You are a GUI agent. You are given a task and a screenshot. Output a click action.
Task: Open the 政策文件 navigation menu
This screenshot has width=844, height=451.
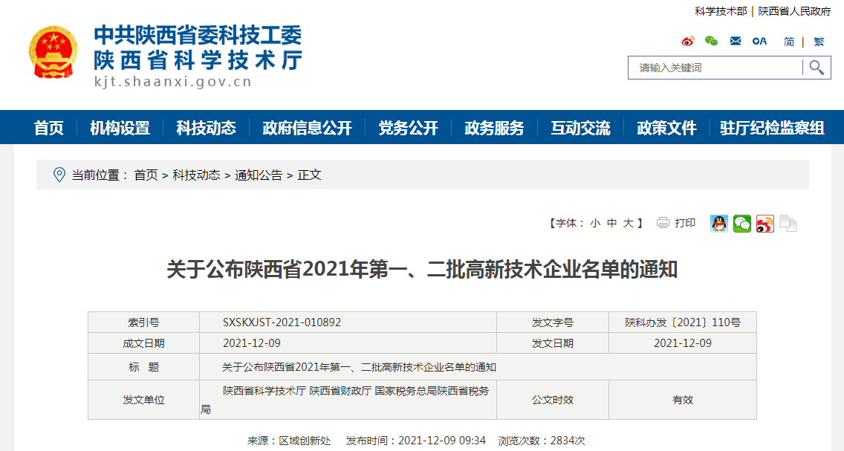[x=666, y=128]
